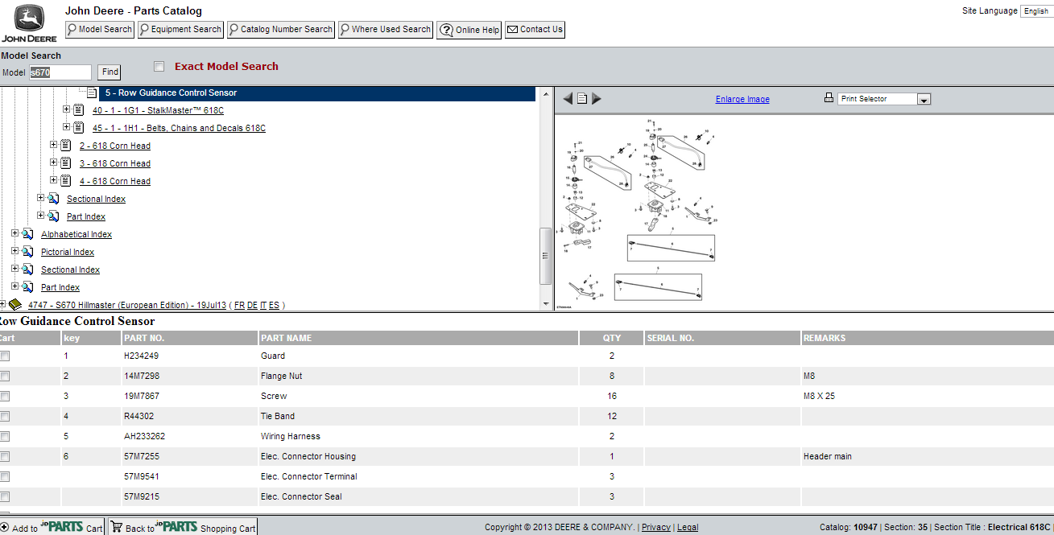This screenshot has width=1054, height=535.
Task: Click the page icon beside Row Guidance Control Sensor
Action: tap(92, 93)
